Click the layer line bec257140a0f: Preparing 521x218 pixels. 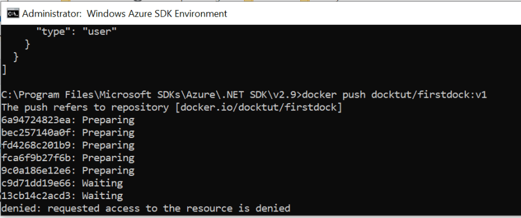pos(67,133)
